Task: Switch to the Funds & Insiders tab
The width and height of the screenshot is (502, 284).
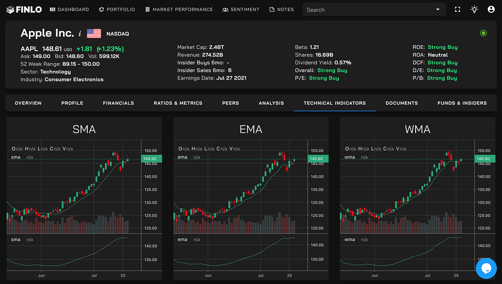Action: [x=462, y=103]
